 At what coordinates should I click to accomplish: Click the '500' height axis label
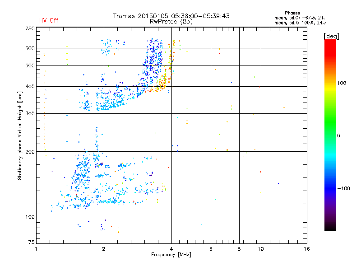coord(30,65)
